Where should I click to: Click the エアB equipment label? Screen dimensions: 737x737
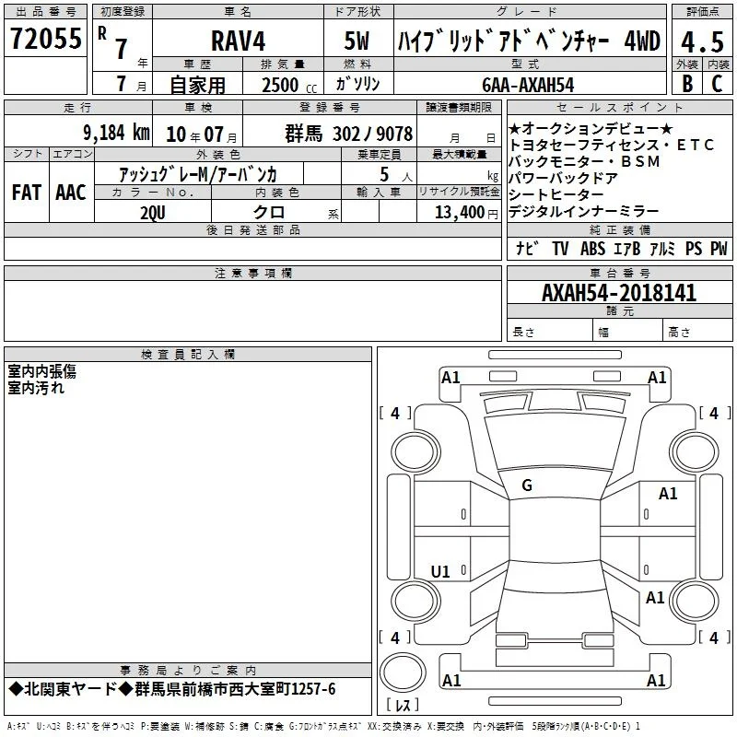[x=627, y=248]
